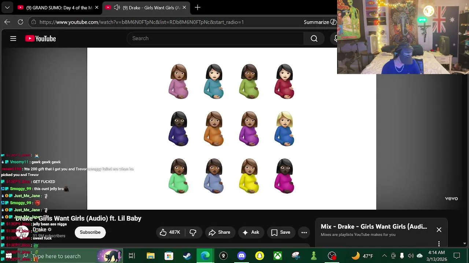Viewport: 469px width, 263px height.
Task: Click 'Mixes are playlists YouTube makes for you'
Action: click(358, 235)
